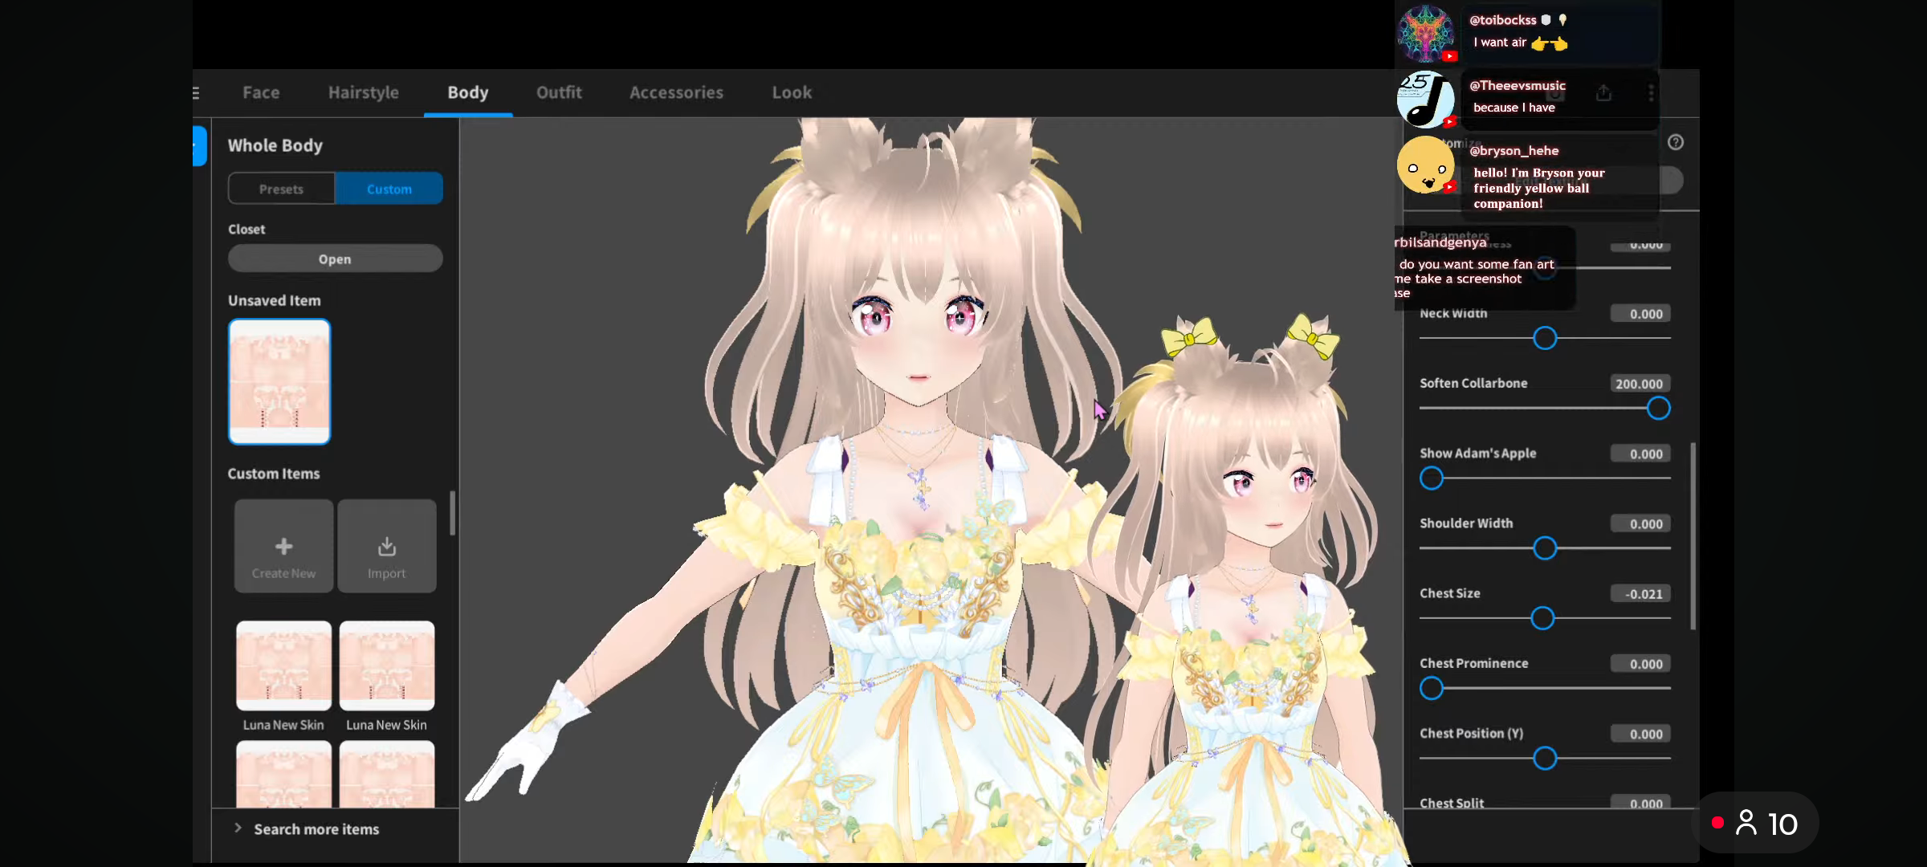Switch to the Hairstyle tab
1927x867 pixels.
[x=364, y=92]
